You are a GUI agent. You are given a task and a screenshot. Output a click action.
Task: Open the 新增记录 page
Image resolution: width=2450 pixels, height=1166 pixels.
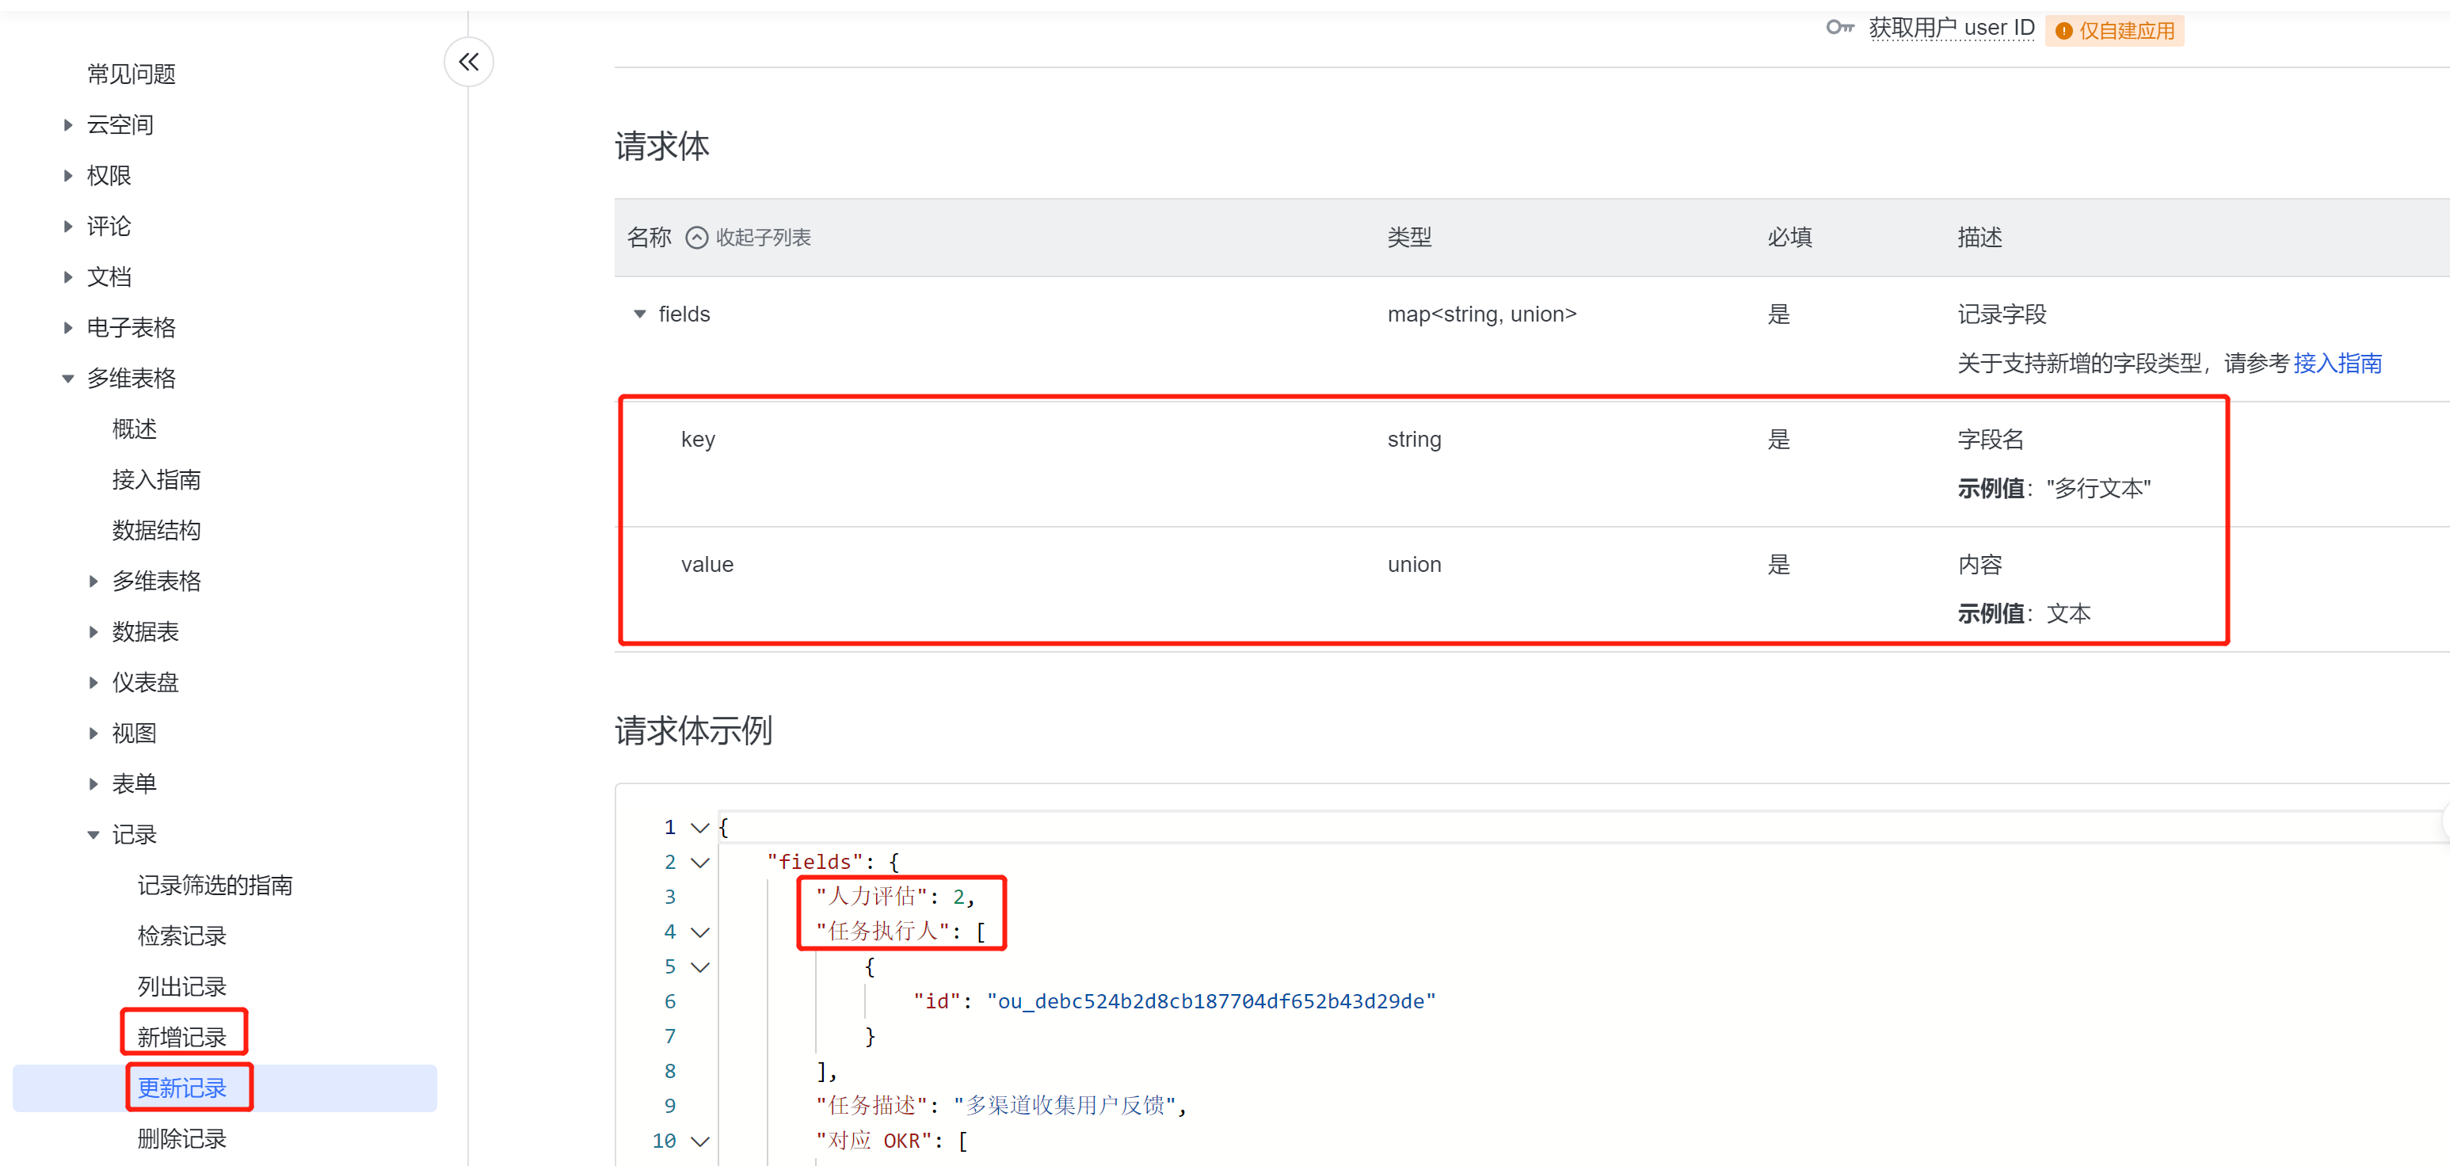tap(181, 1037)
